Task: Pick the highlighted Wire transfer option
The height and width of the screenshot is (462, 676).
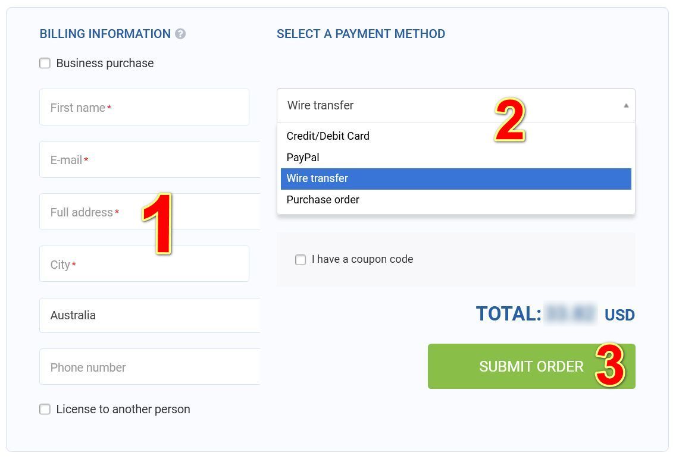Action: [x=456, y=178]
